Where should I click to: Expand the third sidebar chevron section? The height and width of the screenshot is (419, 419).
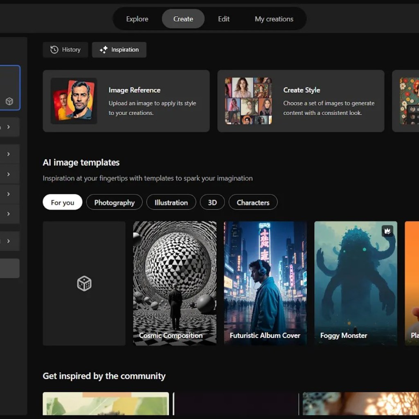tap(9, 174)
